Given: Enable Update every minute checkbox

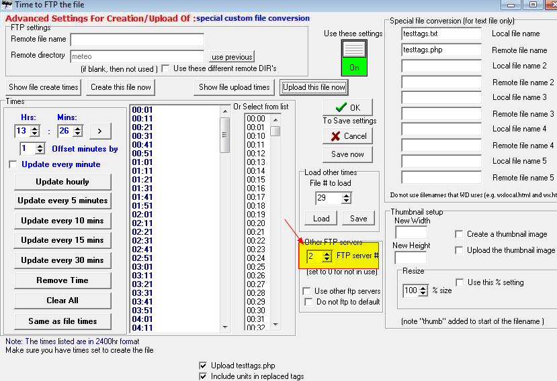Looking at the screenshot, I should (x=13, y=164).
